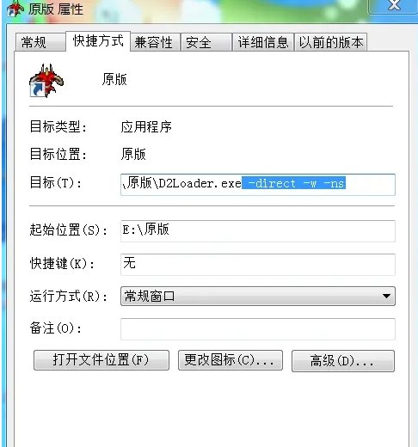The width and height of the screenshot is (418, 447).
Task: Click the 运行方式 dropdown arrow
Action: (x=386, y=296)
